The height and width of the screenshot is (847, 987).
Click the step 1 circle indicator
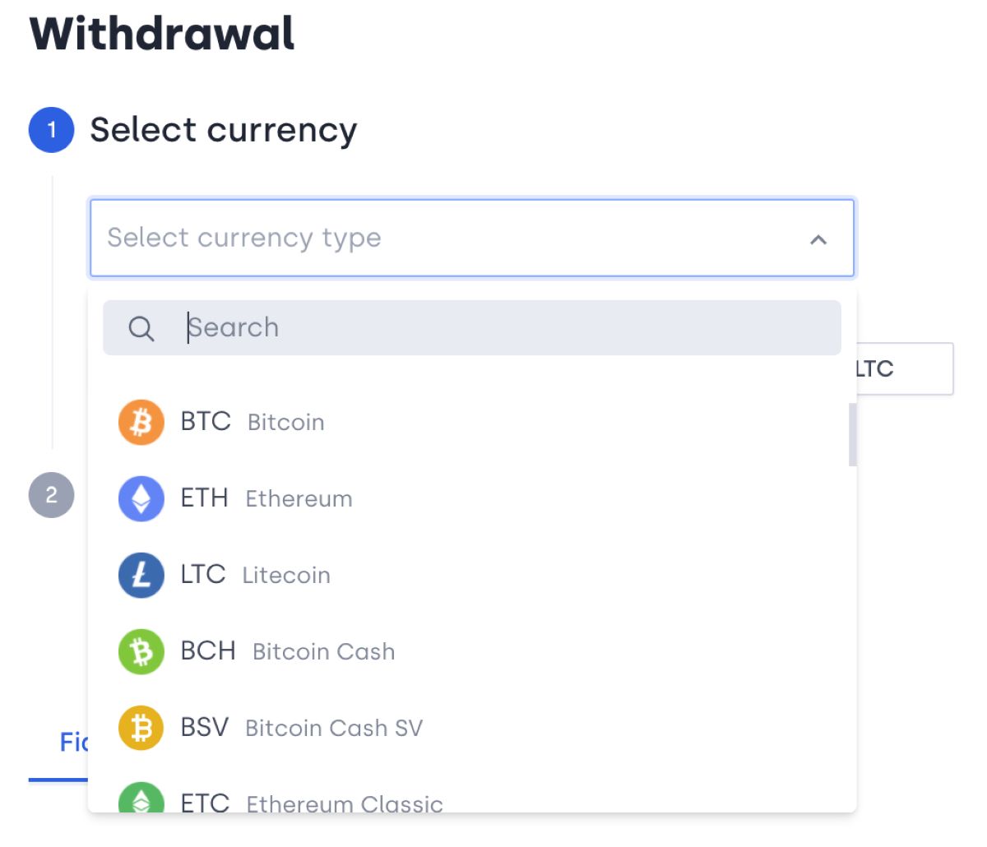click(x=51, y=130)
